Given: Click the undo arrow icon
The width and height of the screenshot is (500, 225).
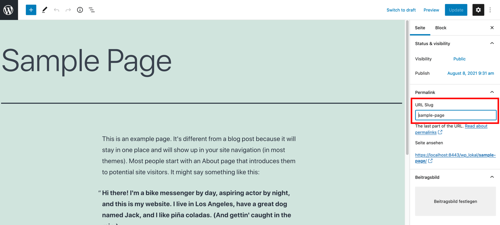Looking at the screenshot, I should pyautogui.click(x=57, y=10).
